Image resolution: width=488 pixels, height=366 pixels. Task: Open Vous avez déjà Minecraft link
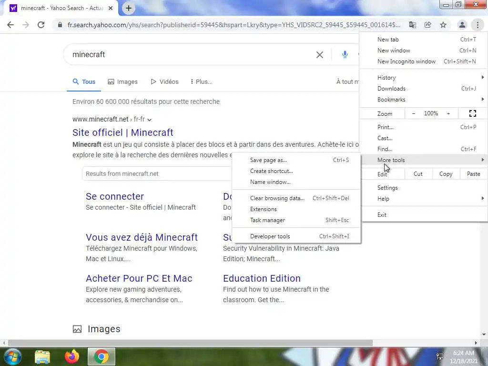pos(142,237)
